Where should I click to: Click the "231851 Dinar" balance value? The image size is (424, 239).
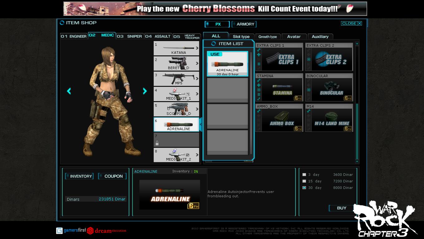click(x=112, y=199)
